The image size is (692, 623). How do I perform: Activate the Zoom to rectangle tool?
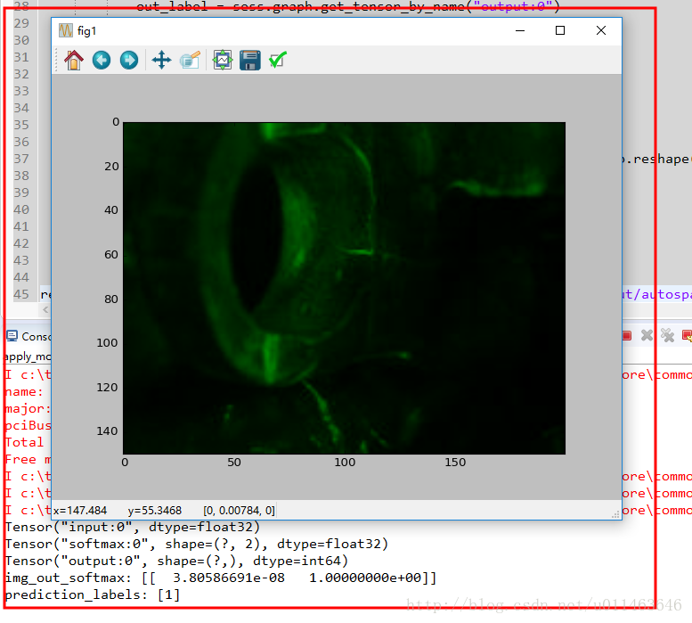coord(190,60)
